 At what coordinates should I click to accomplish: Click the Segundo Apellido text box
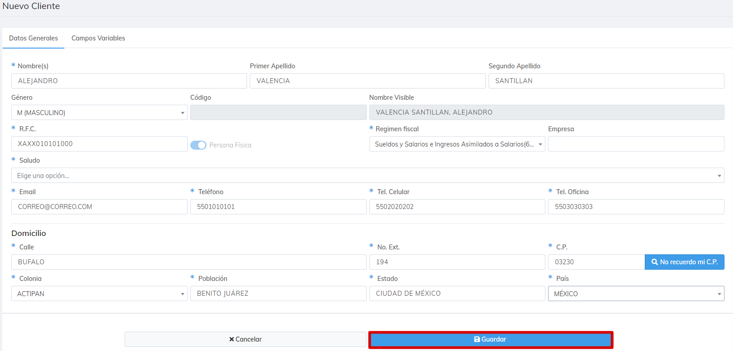point(606,81)
